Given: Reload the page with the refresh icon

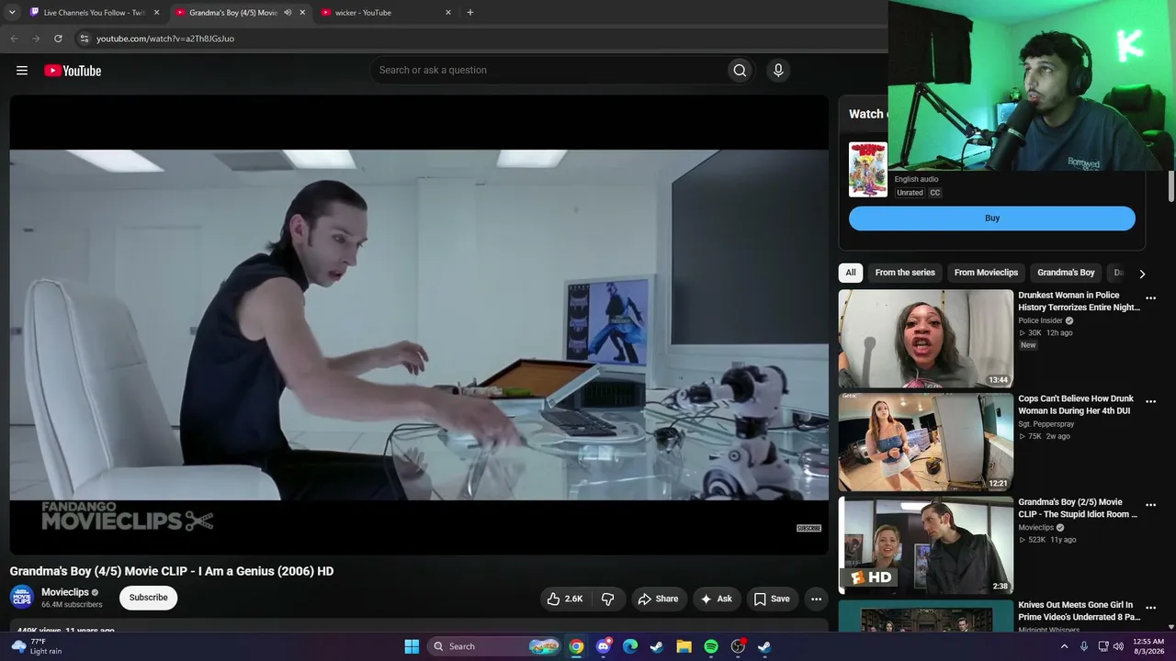Looking at the screenshot, I should click(x=58, y=39).
